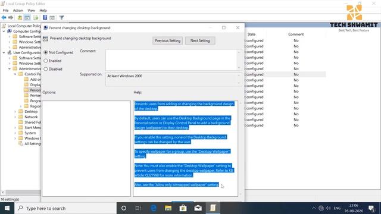Open the Help menu
The height and width of the screenshot is (214, 381).
[x=43, y=11]
